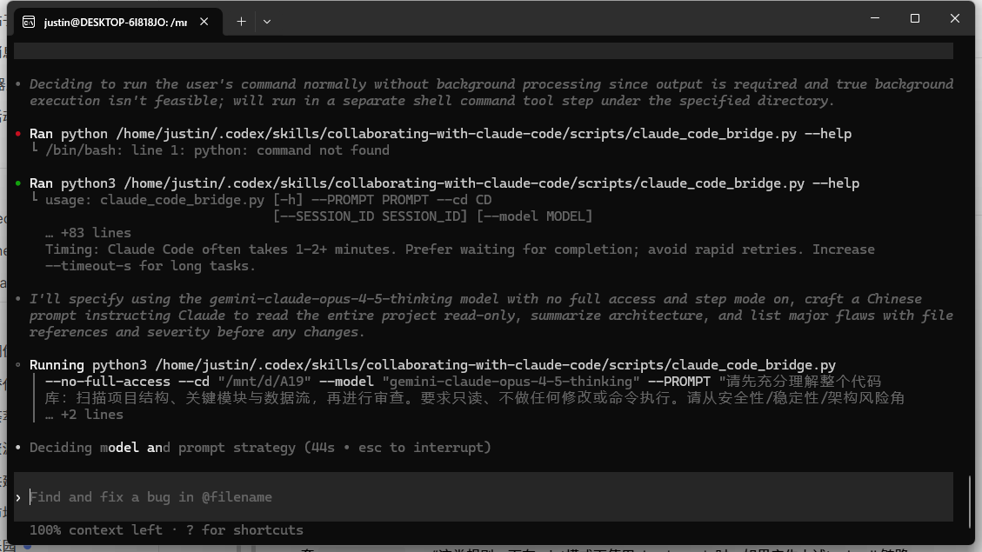Select the justin@DESKTOP terminal tab
This screenshot has width=982, height=552.
point(117,22)
